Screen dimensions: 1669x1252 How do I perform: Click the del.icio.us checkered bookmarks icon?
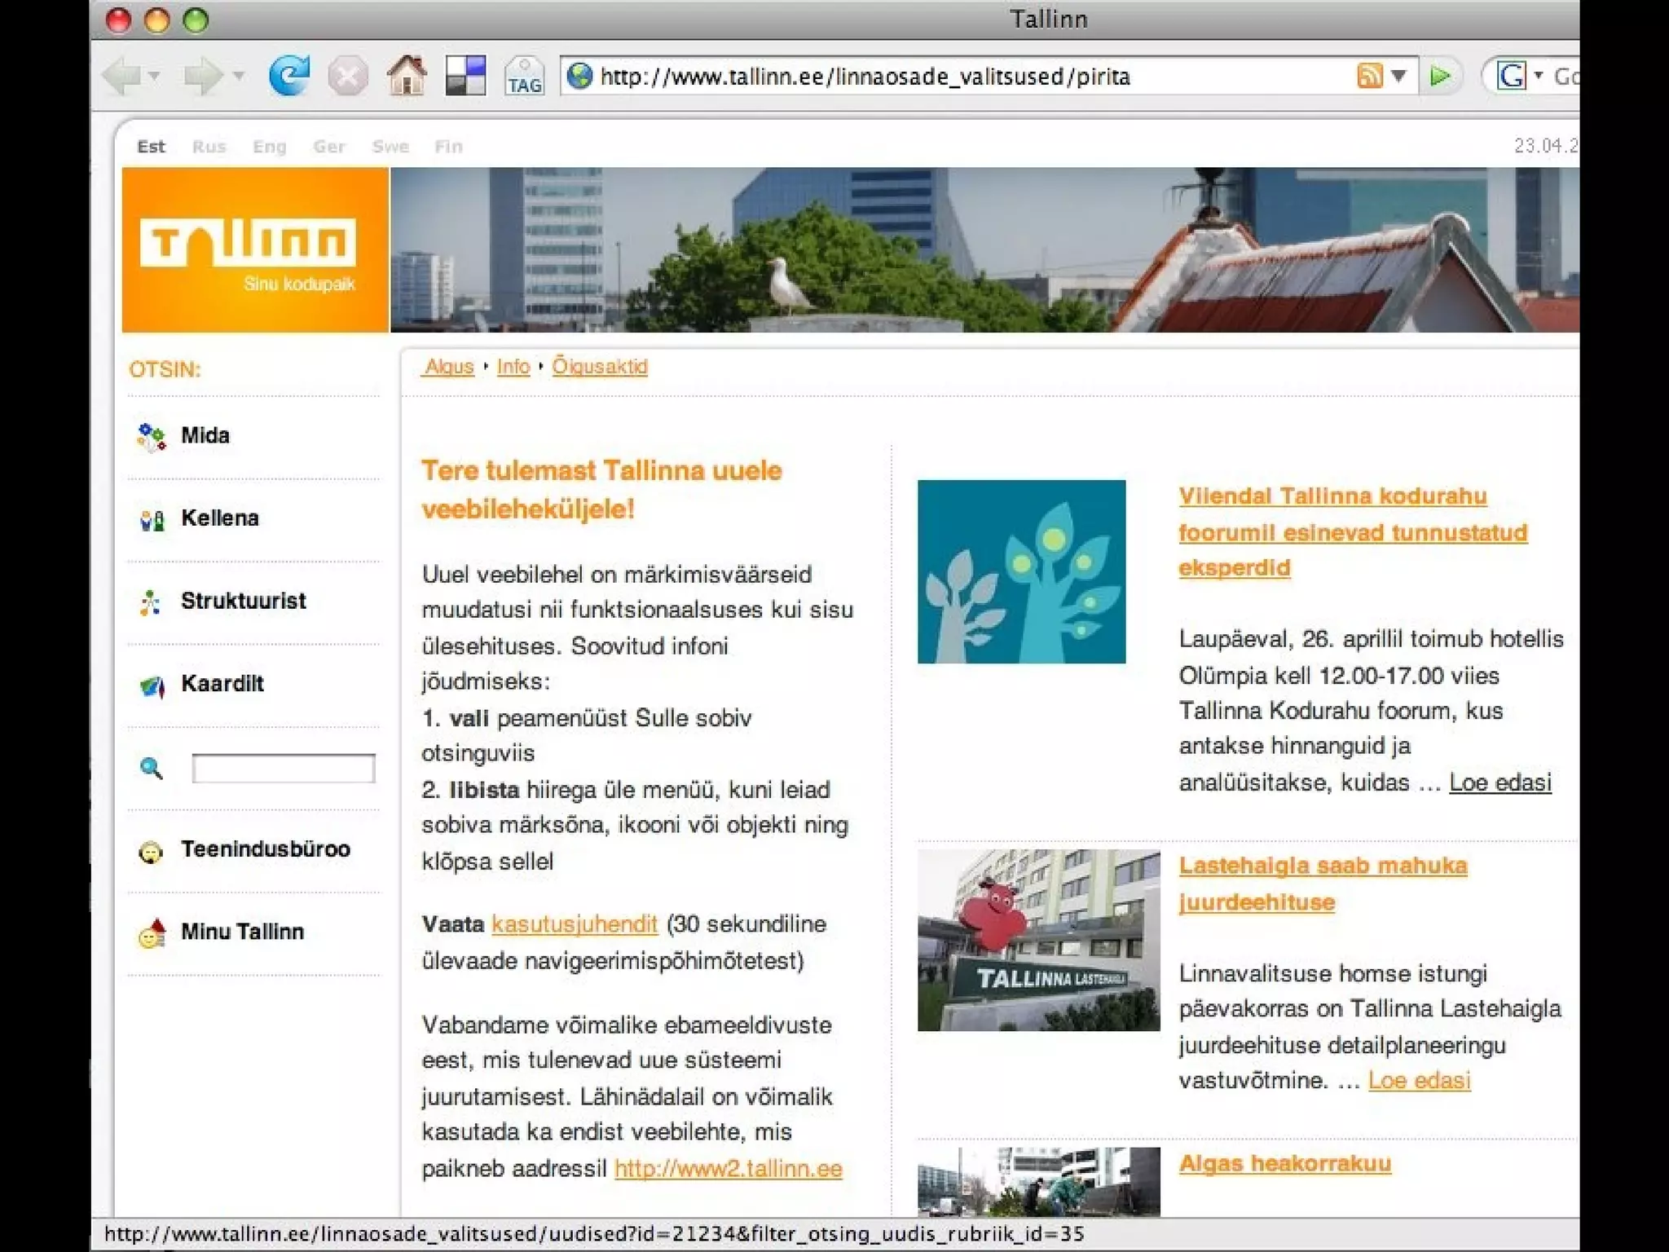pyautogui.click(x=465, y=77)
